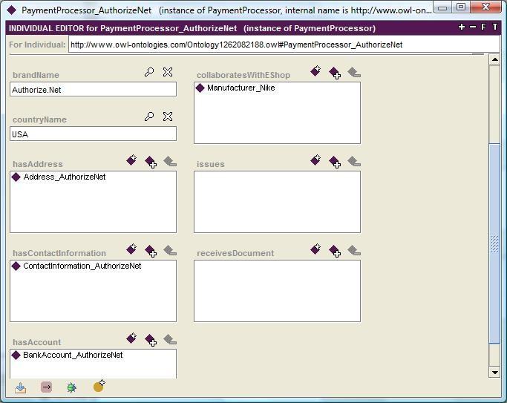Add existing resource to hasAddress

click(151, 162)
